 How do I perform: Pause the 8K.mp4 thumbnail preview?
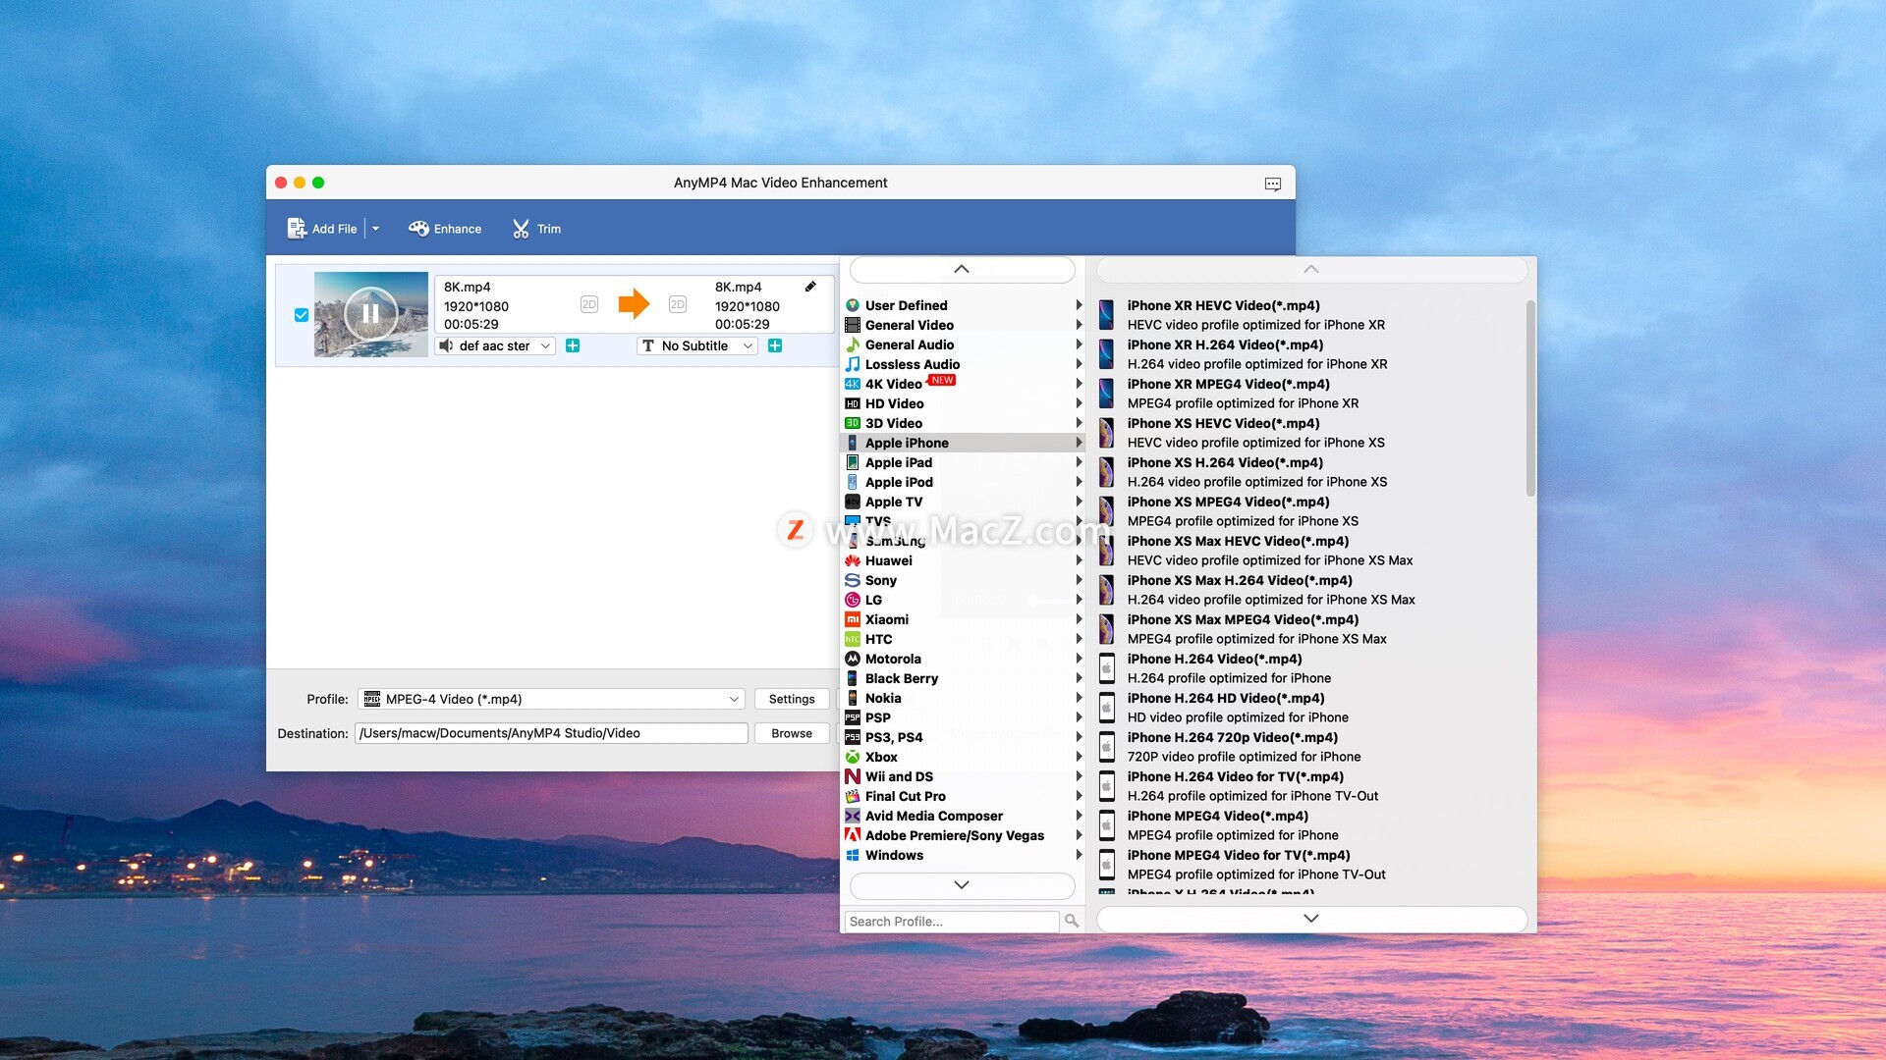point(370,314)
